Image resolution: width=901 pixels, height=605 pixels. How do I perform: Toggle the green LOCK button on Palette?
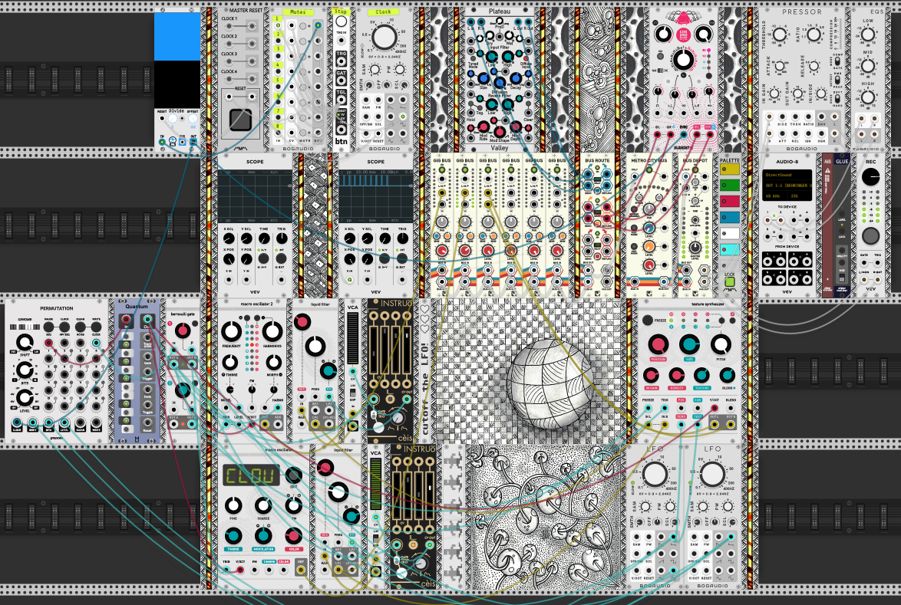click(x=729, y=282)
